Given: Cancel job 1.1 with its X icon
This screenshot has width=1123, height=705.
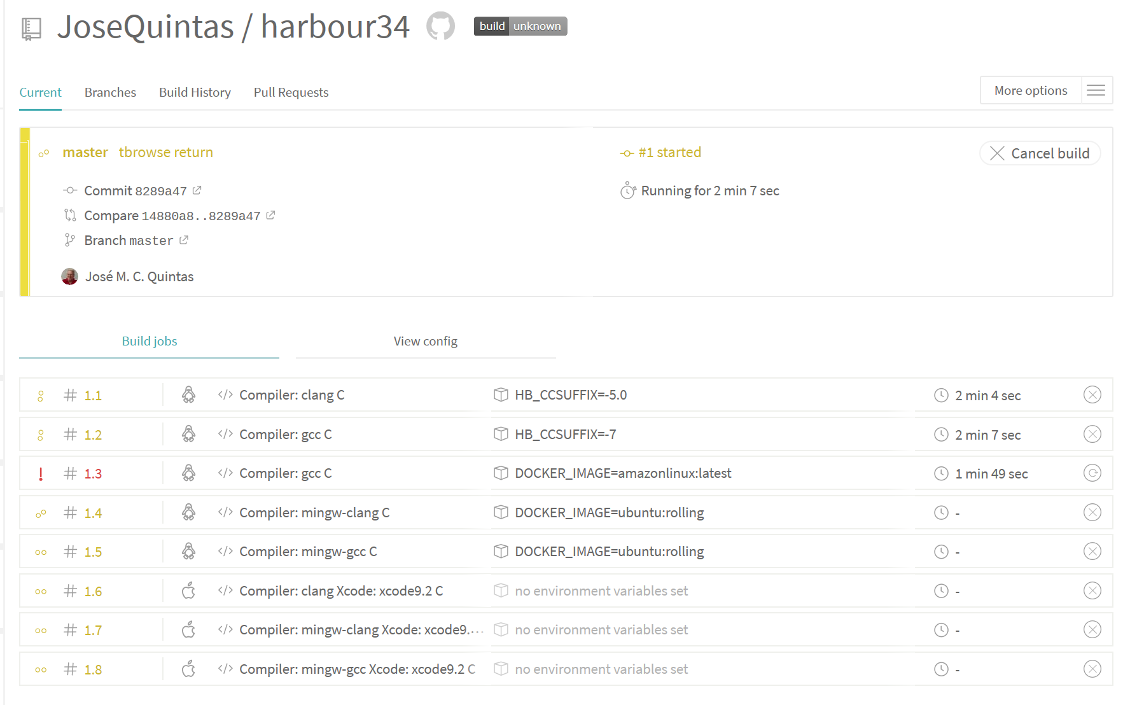Looking at the screenshot, I should (x=1092, y=395).
